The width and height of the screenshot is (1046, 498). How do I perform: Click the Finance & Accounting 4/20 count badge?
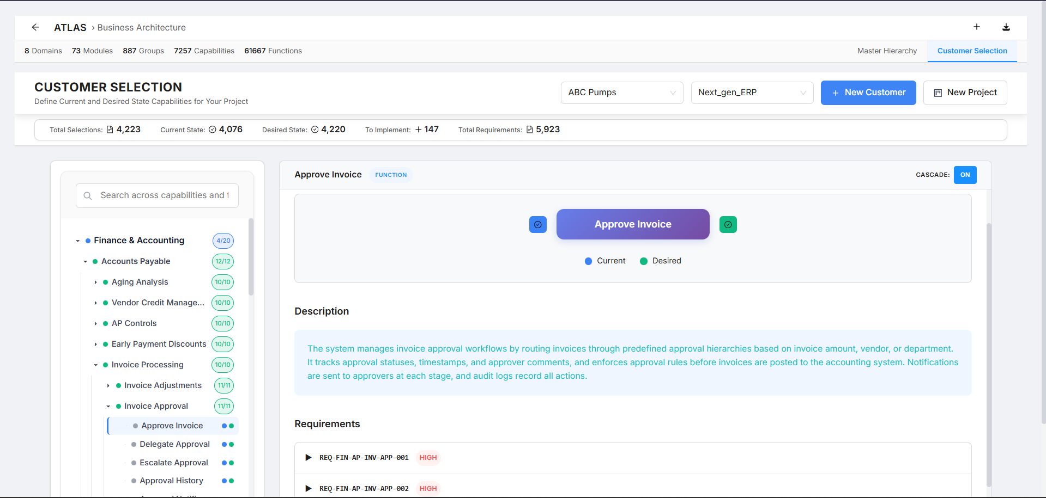pos(223,241)
